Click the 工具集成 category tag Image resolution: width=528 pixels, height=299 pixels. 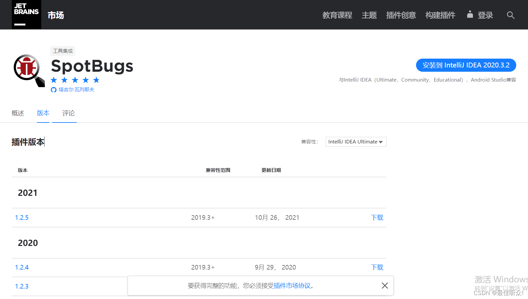point(63,51)
